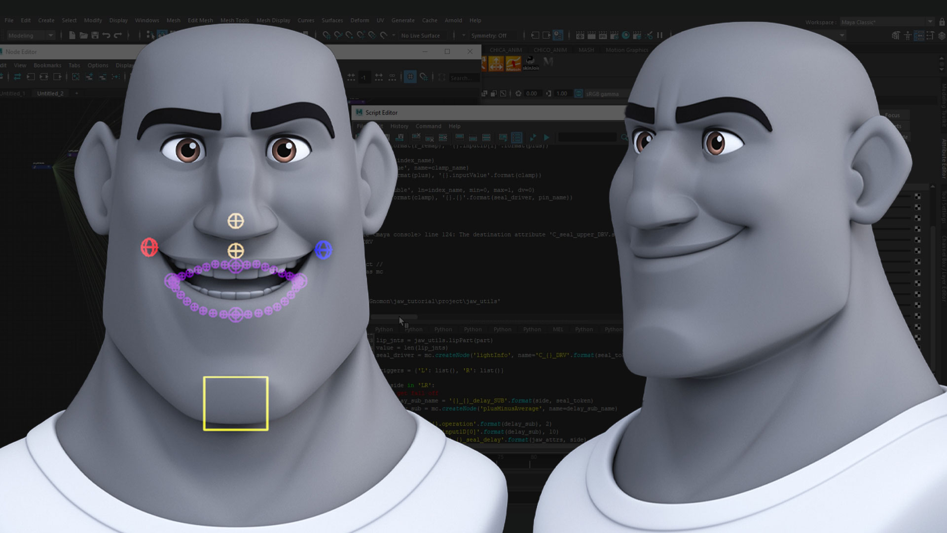Click the Redo arrow icon

pos(118,35)
